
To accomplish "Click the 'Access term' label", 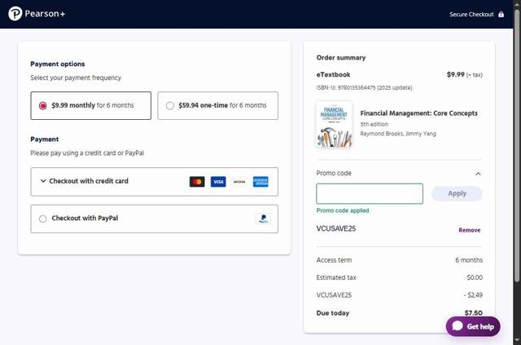I will coord(334,260).
